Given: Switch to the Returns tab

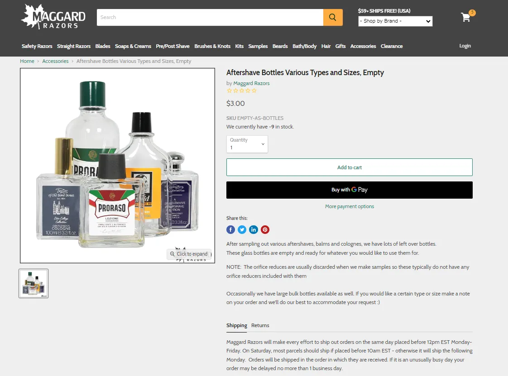Looking at the screenshot, I should pos(260,325).
